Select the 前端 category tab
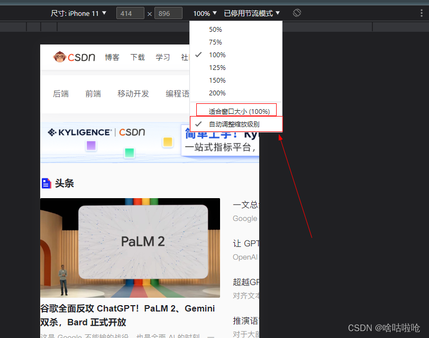 [93, 94]
